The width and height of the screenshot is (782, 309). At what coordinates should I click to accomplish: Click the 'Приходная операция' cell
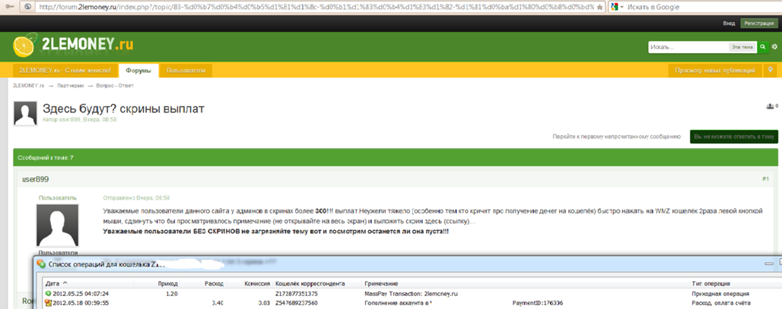pos(720,294)
